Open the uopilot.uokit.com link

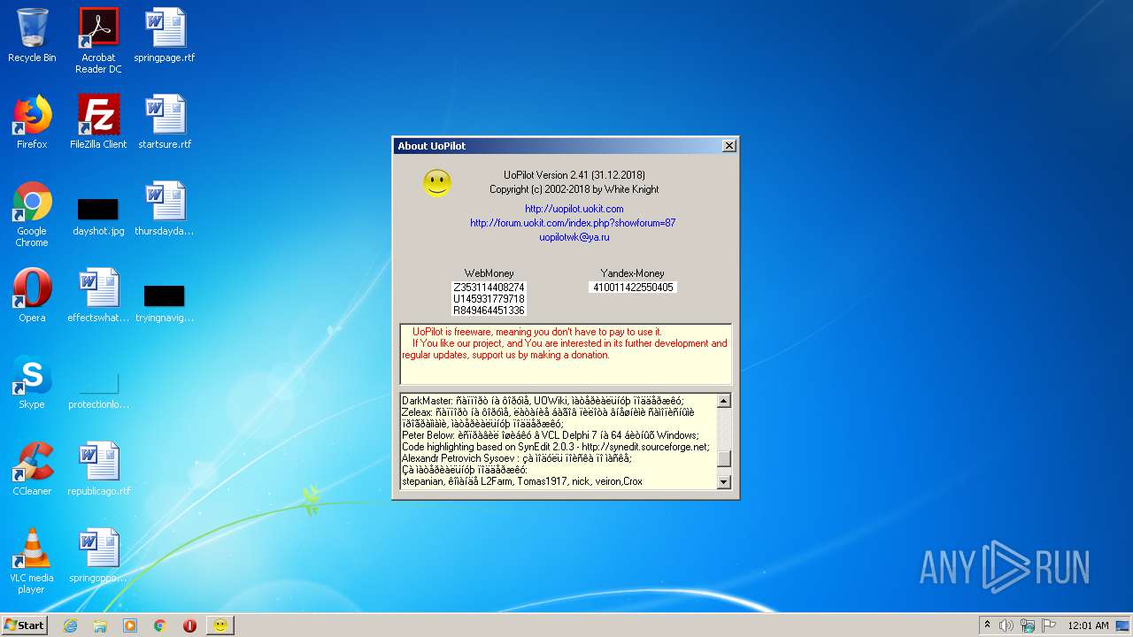(x=574, y=209)
